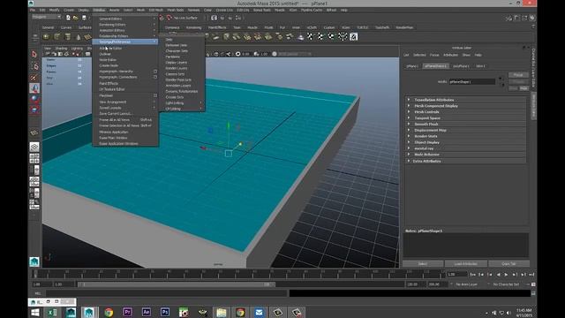Click the Load Attributes button
This screenshot has width=565, height=318.
pyautogui.click(x=465, y=264)
